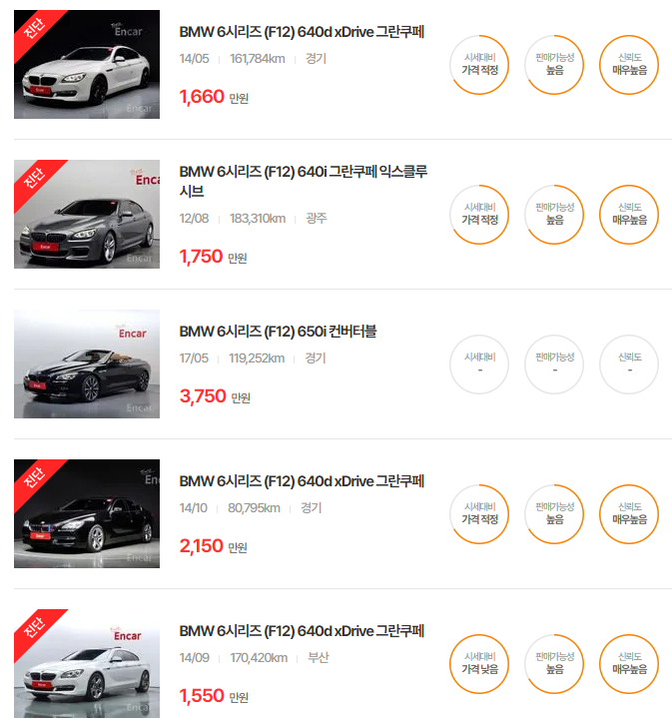Click the red 진단 ribbon on the gray 640i
Image resolution: width=672 pixels, height=724 pixels.
pyautogui.click(x=36, y=180)
